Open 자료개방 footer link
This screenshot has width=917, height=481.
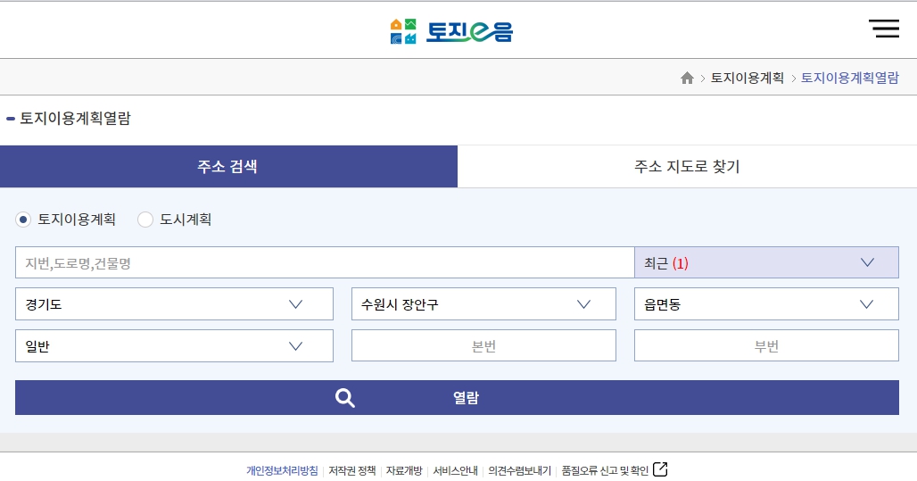[x=404, y=470]
